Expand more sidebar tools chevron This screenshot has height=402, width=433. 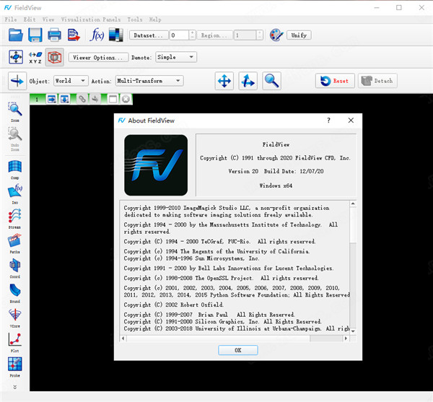(x=15, y=387)
